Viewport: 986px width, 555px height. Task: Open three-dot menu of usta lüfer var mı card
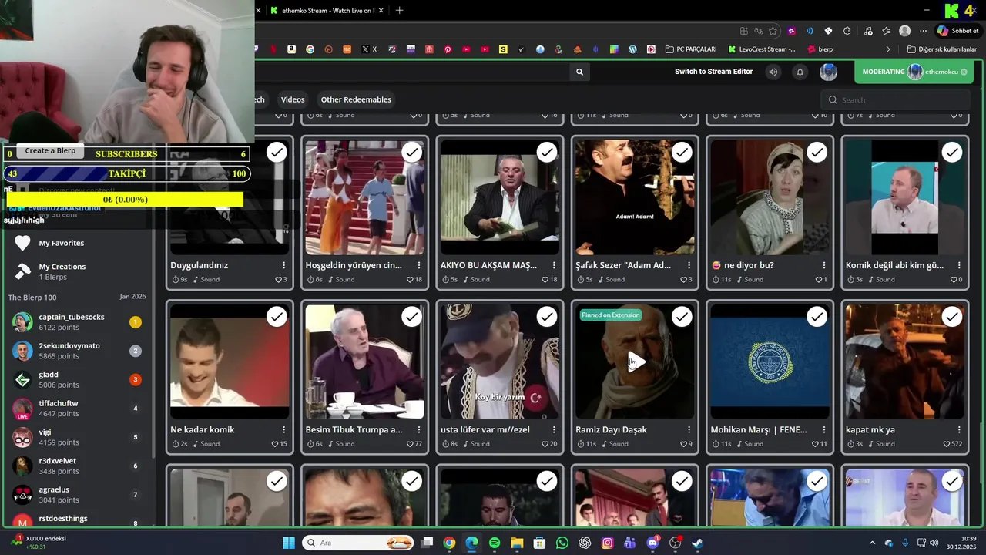554,429
